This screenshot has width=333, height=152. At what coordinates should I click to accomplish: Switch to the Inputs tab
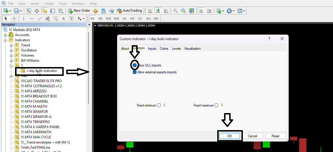coord(152,49)
